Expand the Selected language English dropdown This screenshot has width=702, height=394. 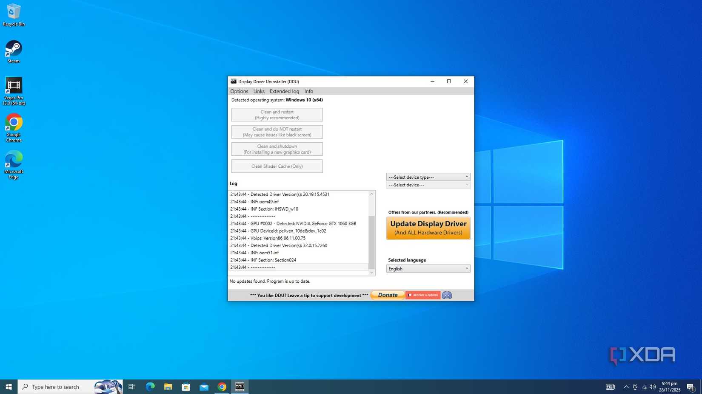(428, 269)
